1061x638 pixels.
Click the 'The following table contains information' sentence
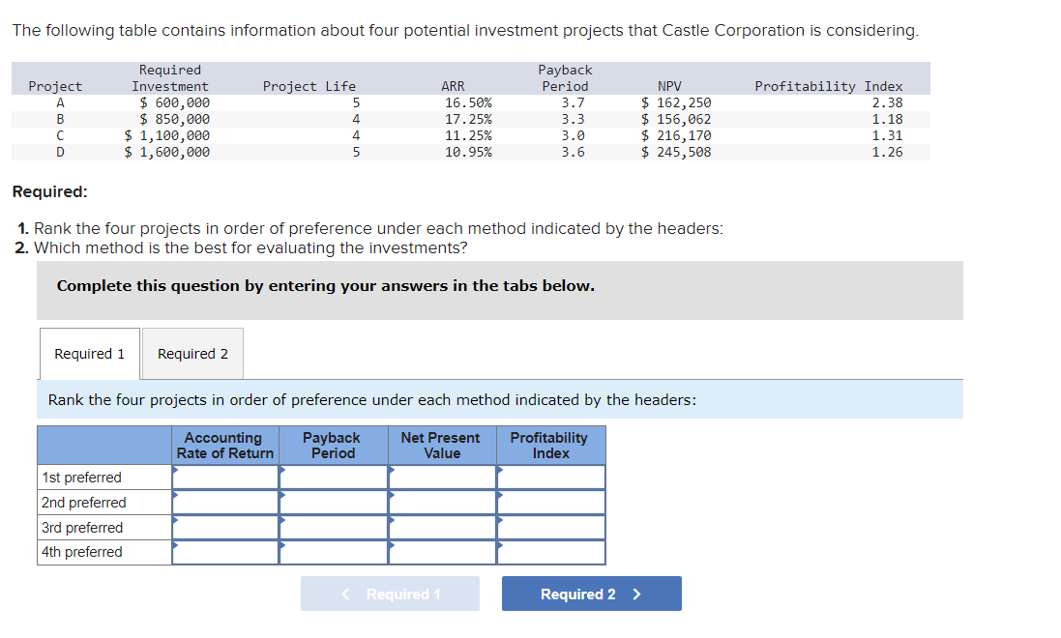tap(465, 30)
